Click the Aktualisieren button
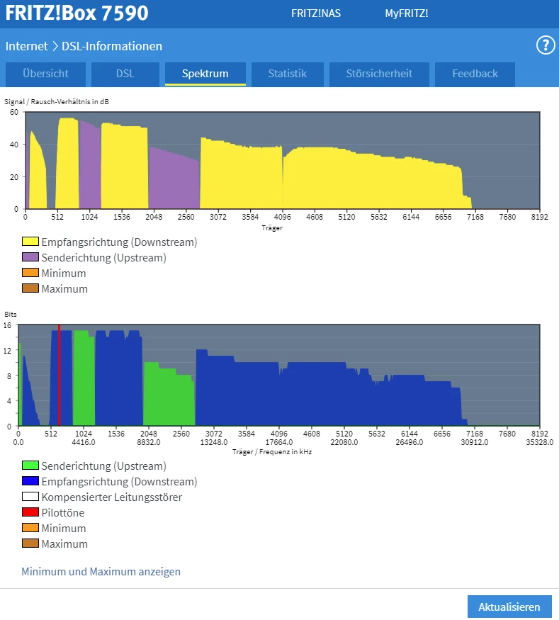559x620 pixels. point(509,607)
